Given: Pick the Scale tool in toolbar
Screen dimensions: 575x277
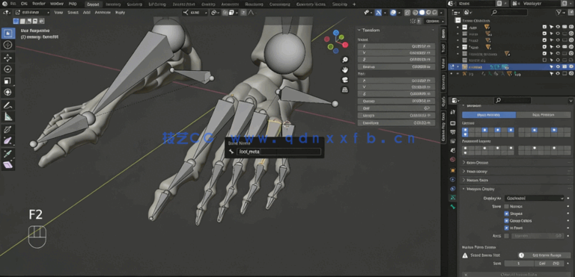Looking at the screenshot, I should click(x=8, y=81).
